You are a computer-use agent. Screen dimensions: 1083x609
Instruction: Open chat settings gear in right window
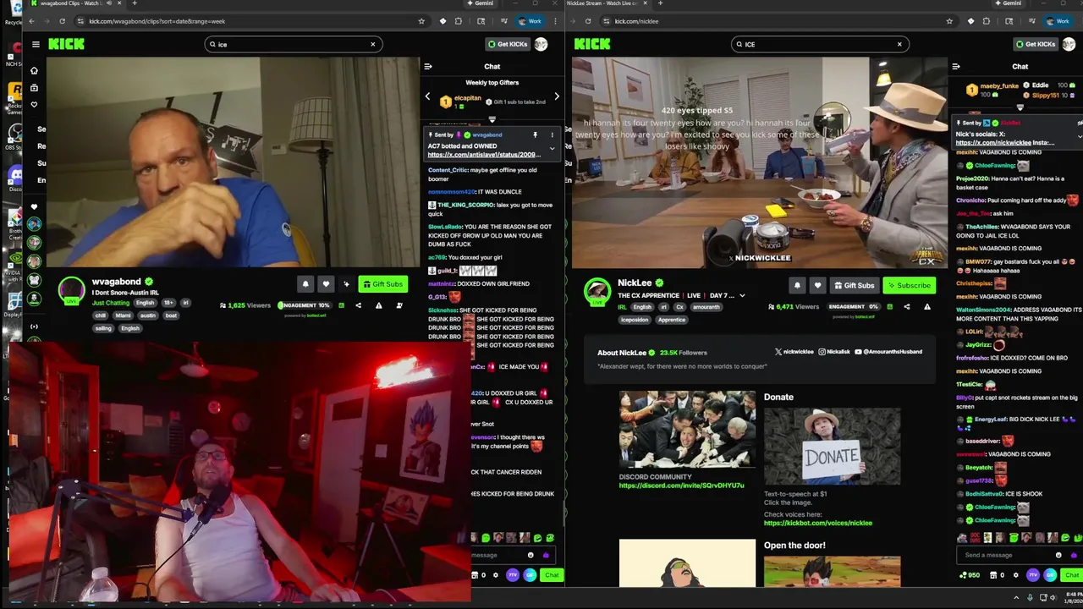(1016, 575)
